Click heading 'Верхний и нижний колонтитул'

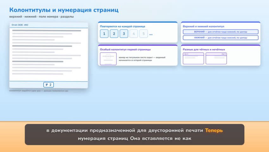click(x=203, y=27)
